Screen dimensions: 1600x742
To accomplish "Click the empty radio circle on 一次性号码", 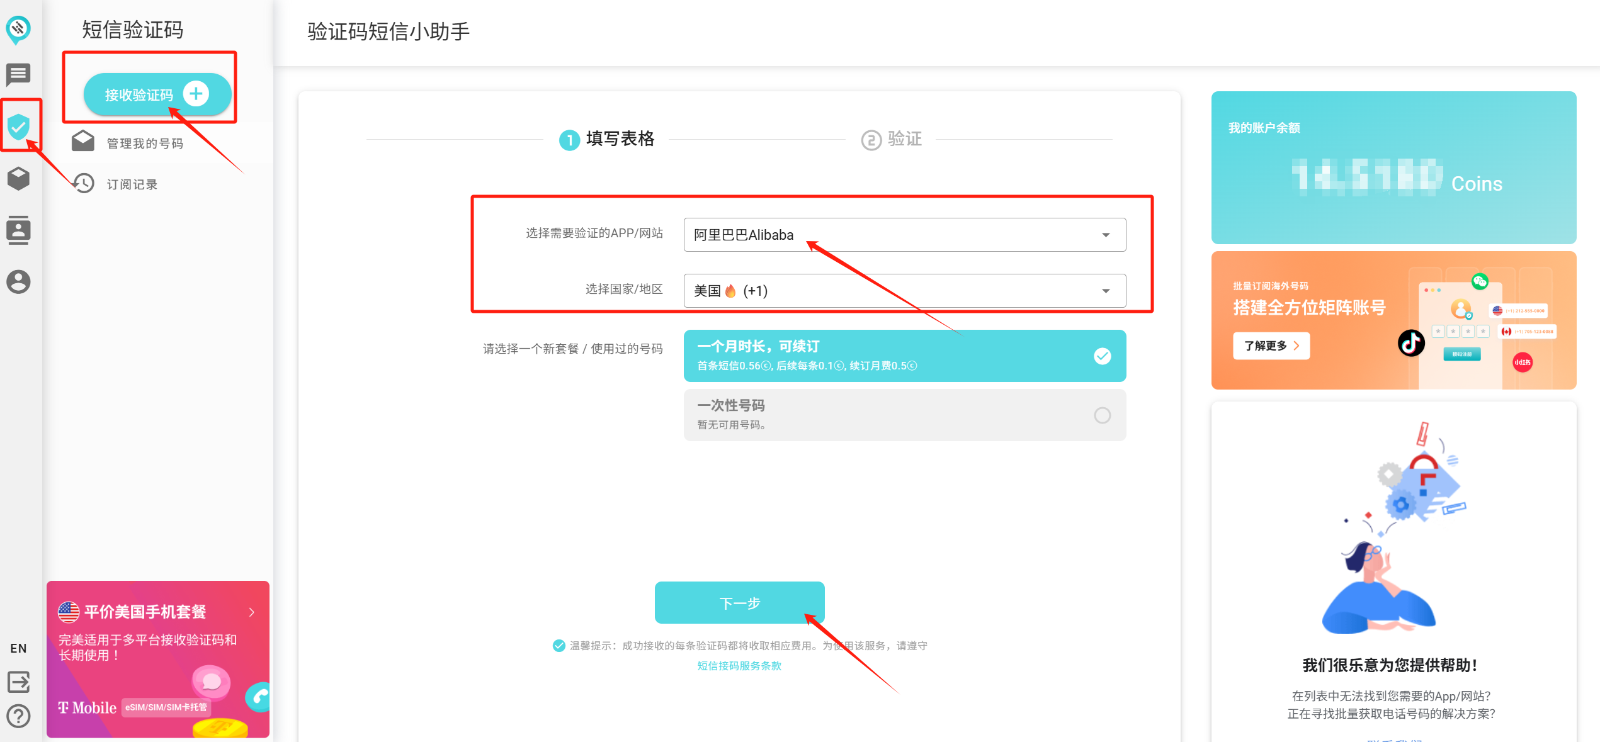I will tap(1102, 415).
